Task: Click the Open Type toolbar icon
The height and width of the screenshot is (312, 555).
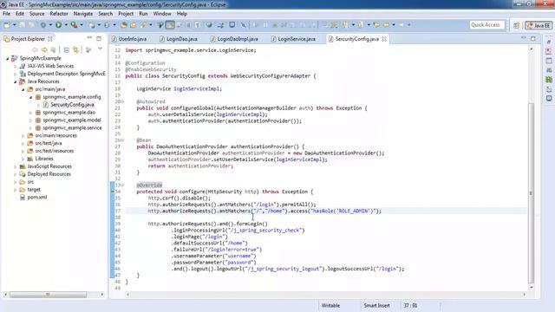Action: point(123,25)
